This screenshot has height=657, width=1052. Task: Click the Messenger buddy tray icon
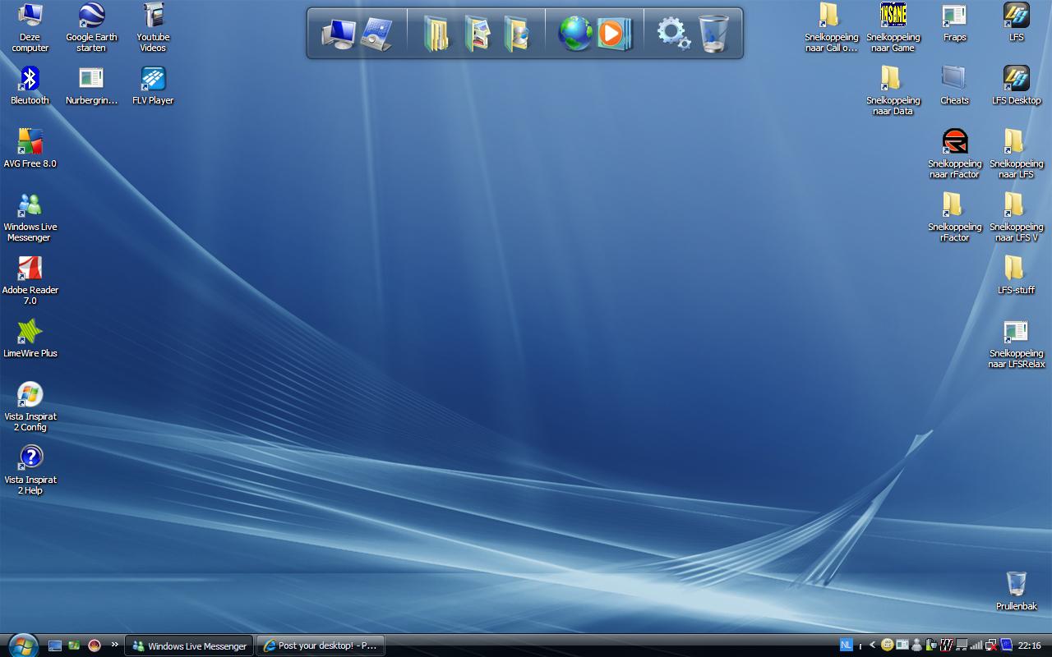click(916, 646)
